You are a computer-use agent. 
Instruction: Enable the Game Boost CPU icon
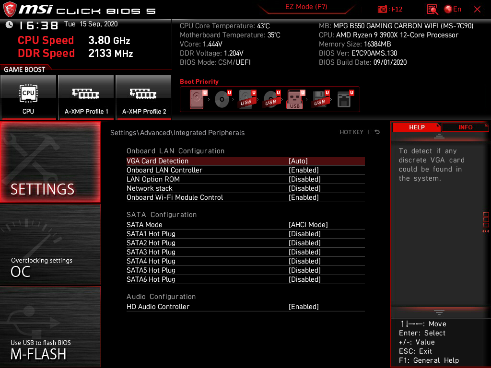tap(28, 98)
